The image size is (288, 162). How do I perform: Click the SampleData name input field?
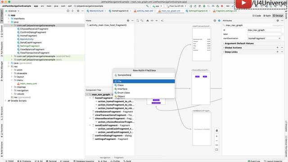coord(144,75)
